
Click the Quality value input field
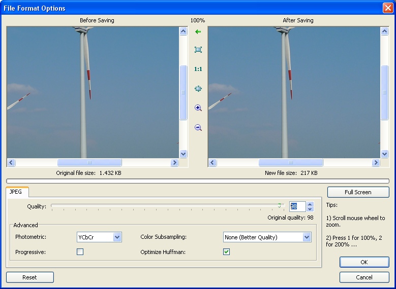click(297, 206)
